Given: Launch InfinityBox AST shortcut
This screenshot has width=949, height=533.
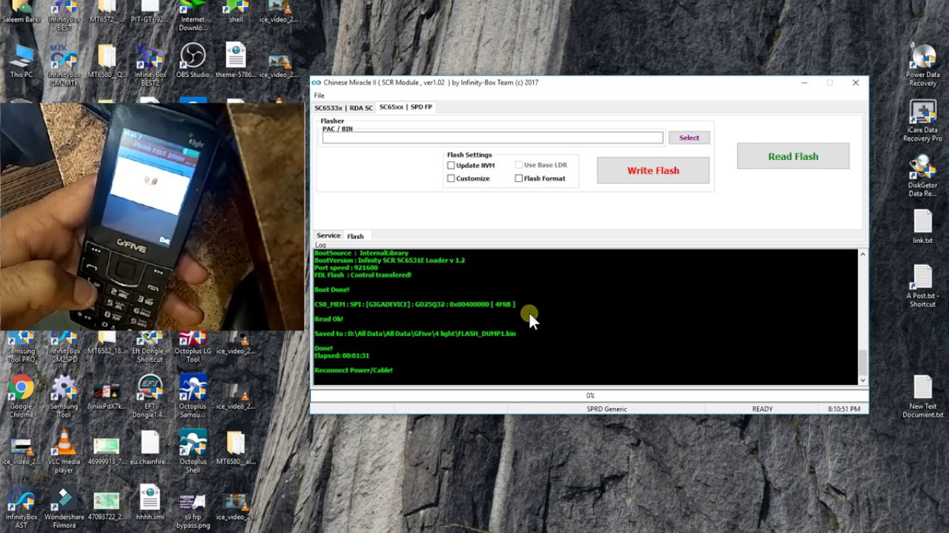Looking at the screenshot, I should pyautogui.click(x=22, y=507).
